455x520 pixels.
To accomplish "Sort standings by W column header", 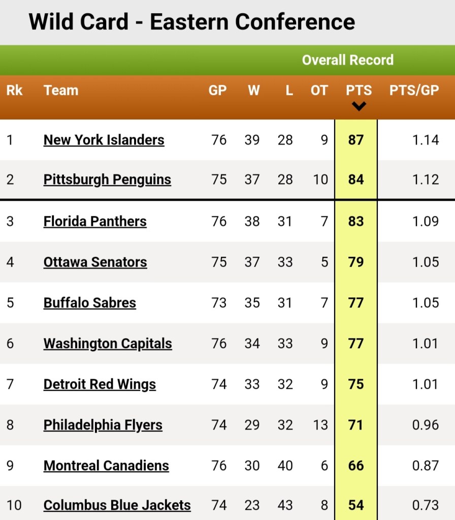I will tap(254, 90).
